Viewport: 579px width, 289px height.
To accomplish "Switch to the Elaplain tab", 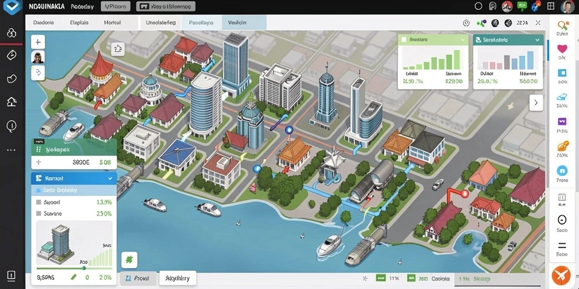I will [79, 23].
